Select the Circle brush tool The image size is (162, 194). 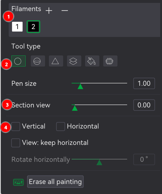pos(18,61)
